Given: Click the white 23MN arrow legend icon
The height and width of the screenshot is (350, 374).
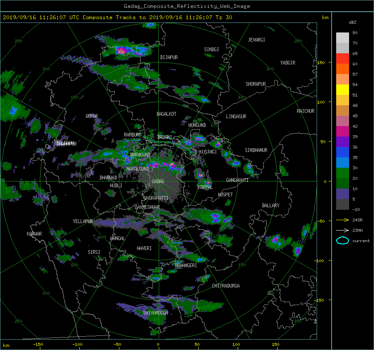Looking at the screenshot, I should pyautogui.click(x=342, y=230).
